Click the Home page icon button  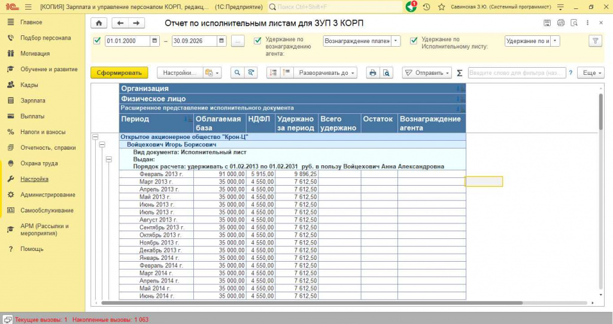pos(99,23)
